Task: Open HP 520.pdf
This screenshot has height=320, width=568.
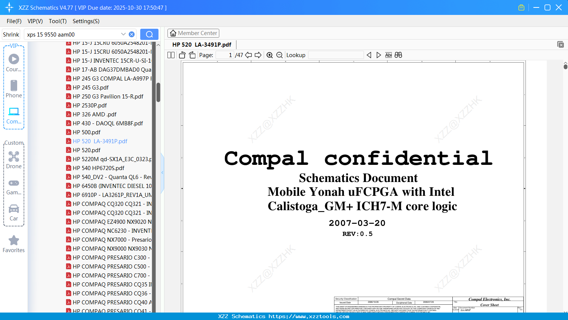Action: point(83,150)
